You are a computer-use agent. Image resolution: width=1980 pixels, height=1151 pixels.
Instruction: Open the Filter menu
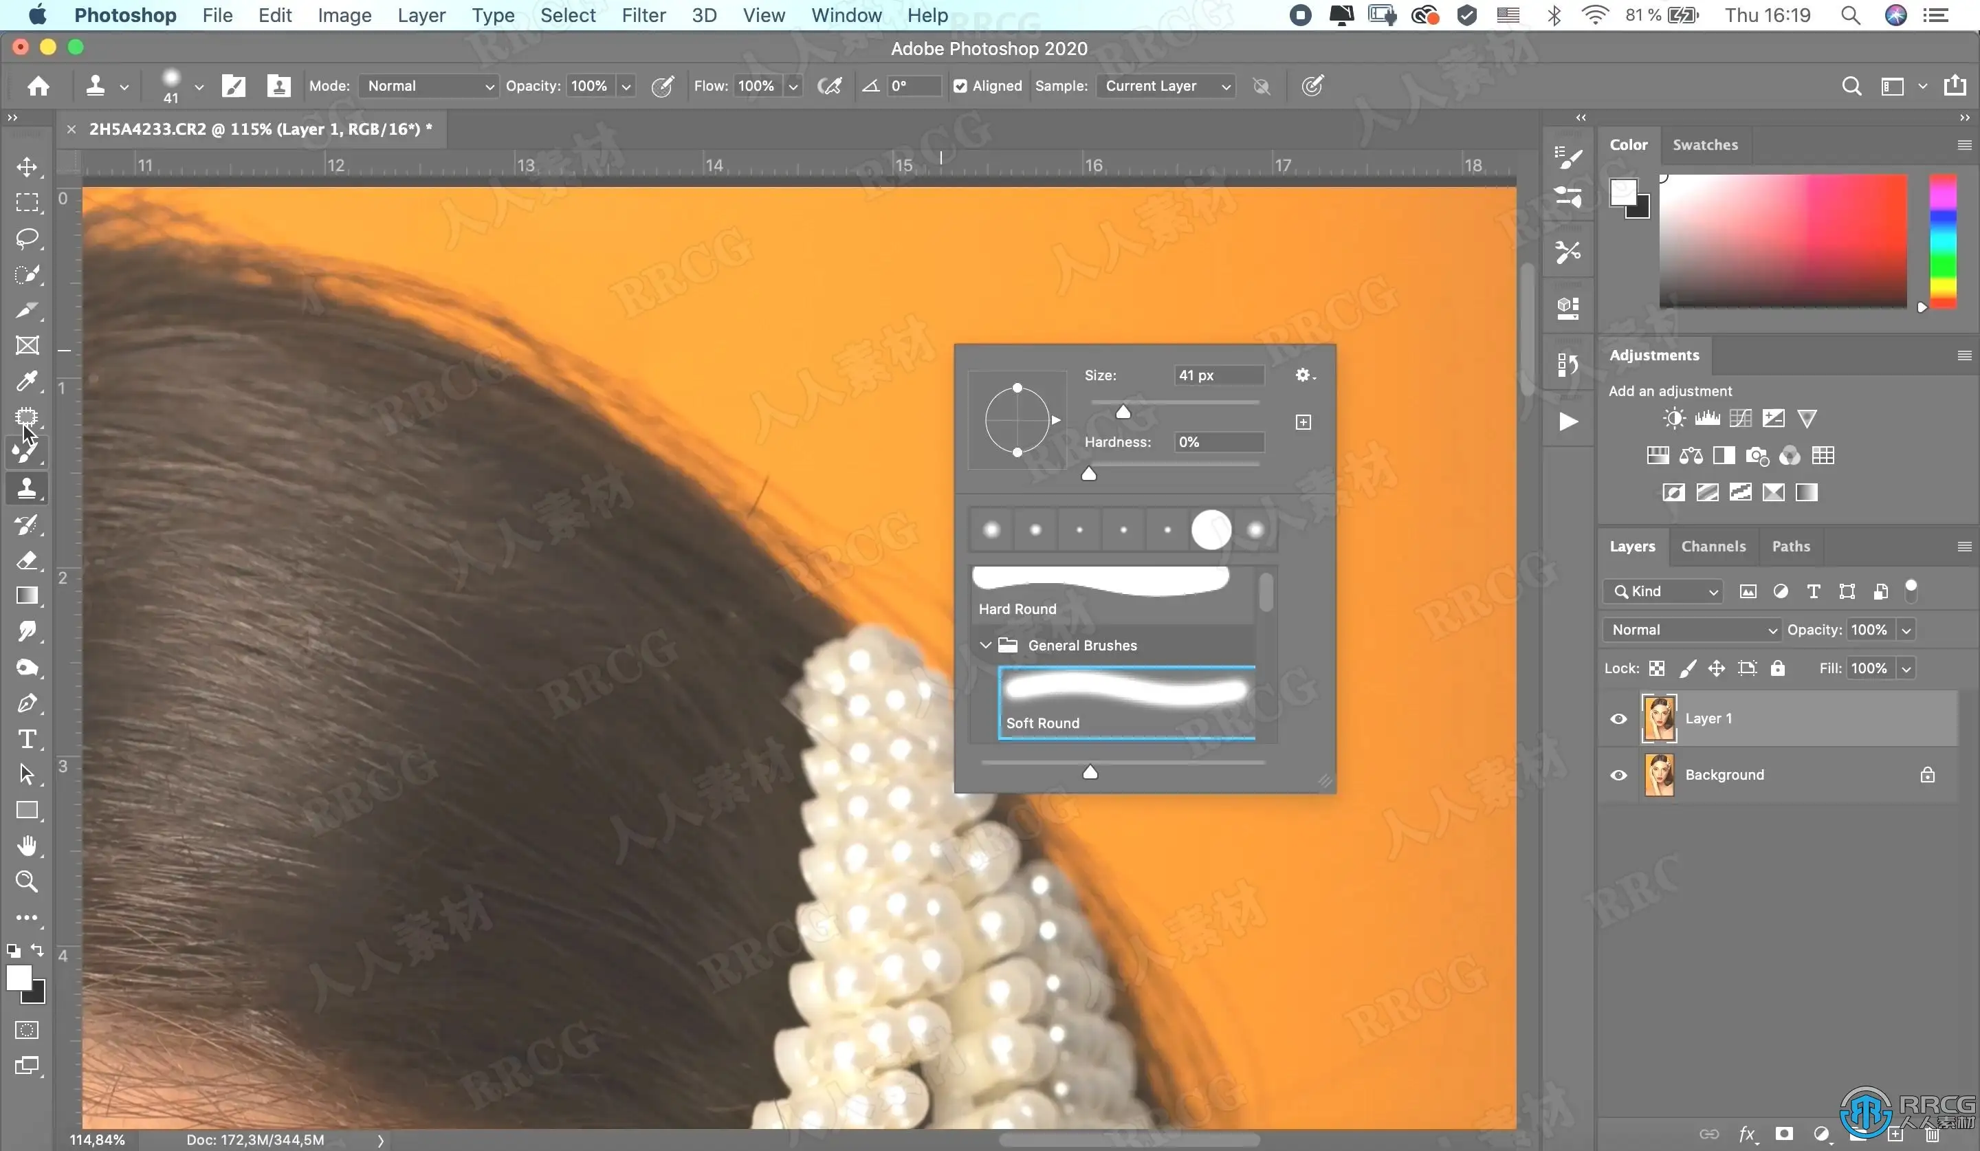pyautogui.click(x=643, y=16)
